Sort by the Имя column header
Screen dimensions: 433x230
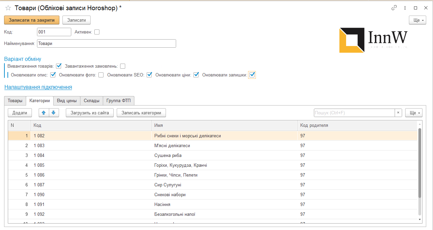[224, 125]
